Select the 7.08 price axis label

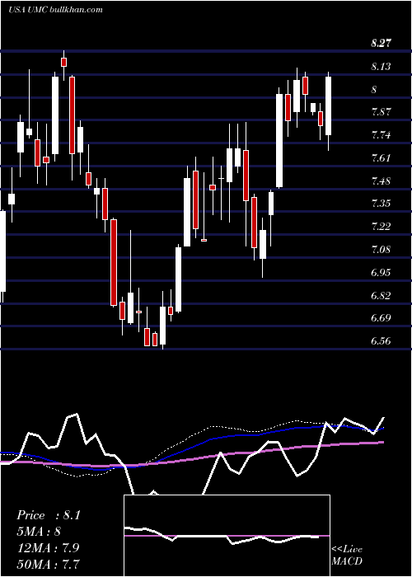click(x=381, y=250)
